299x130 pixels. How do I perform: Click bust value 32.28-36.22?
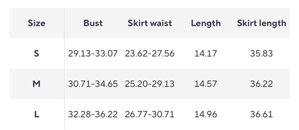93,114
